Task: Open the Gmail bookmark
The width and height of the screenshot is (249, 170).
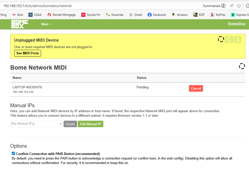Action: [135, 15]
